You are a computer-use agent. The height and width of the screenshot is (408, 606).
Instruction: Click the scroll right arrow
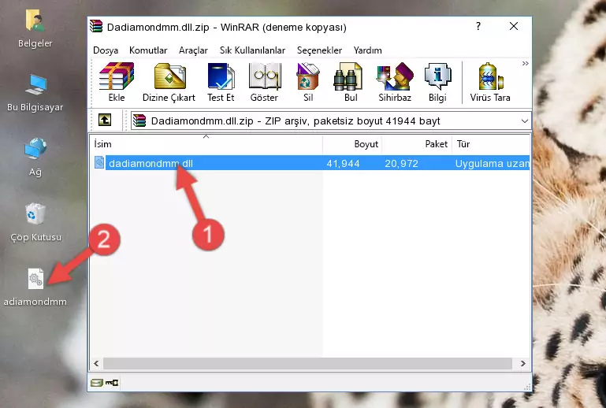pyautogui.click(x=522, y=363)
